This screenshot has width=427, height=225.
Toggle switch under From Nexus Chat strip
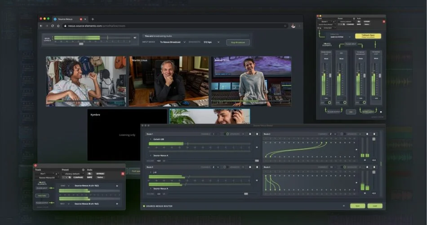coord(328,103)
